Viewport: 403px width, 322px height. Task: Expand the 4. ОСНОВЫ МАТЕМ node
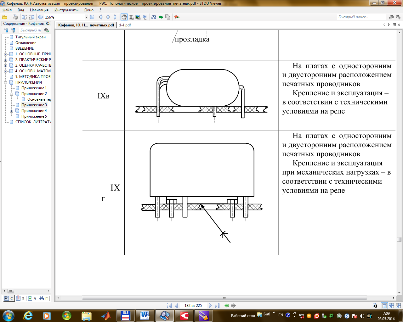pyautogui.click(x=5, y=71)
